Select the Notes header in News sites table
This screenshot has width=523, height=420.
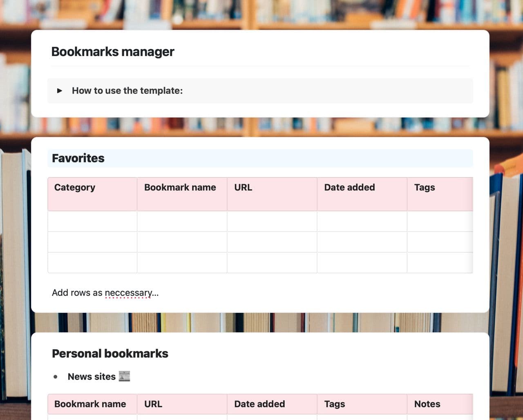pos(427,404)
